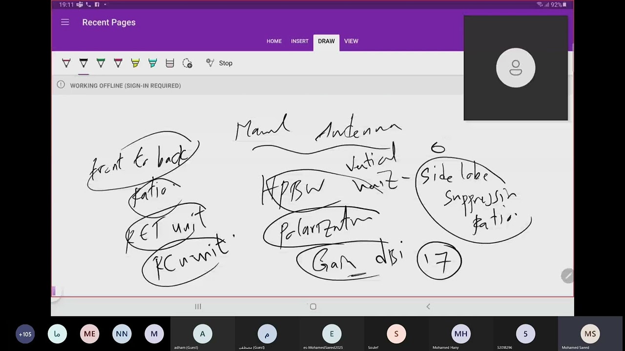Open the hamburger navigation menu
This screenshot has height=351, width=625.
(65, 22)
